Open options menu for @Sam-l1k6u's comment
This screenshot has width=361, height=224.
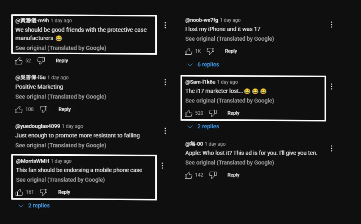pos(331,86)
